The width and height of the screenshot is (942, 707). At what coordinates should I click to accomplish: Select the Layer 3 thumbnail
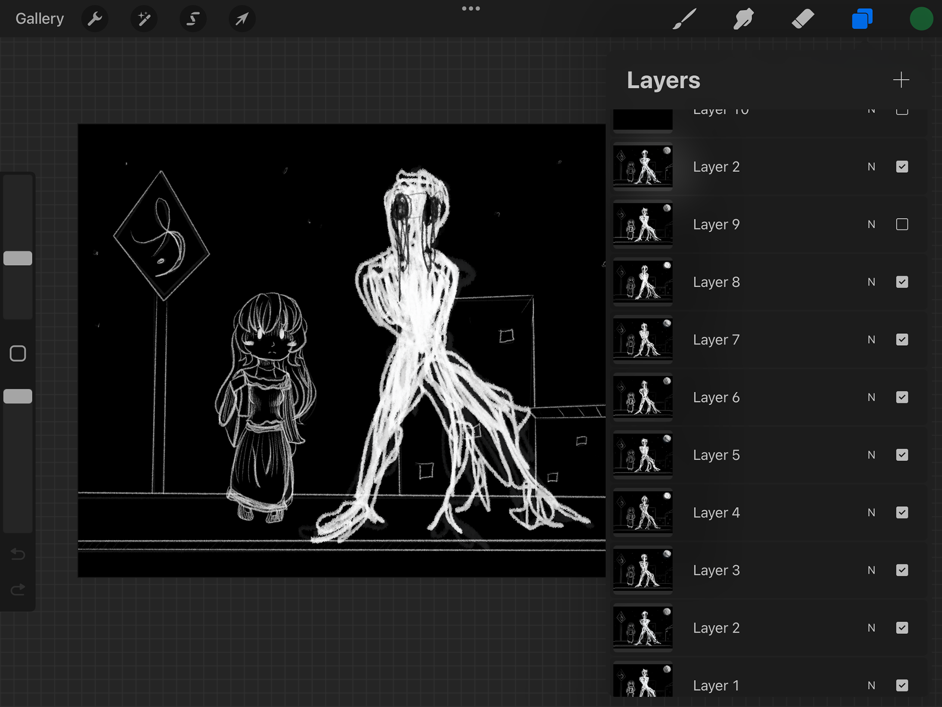pyautogui.click(x=643, y=570)
